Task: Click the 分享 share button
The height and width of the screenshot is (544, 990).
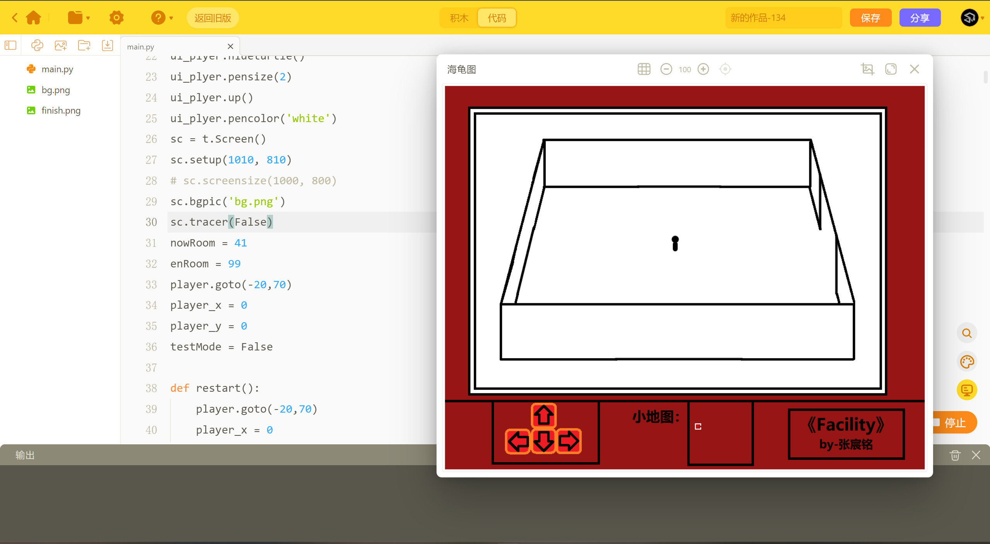Action: [920, 18]
